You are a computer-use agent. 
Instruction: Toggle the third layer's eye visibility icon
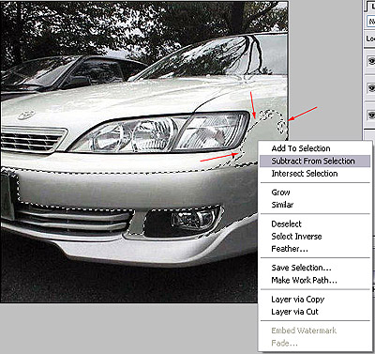[371, 115]
